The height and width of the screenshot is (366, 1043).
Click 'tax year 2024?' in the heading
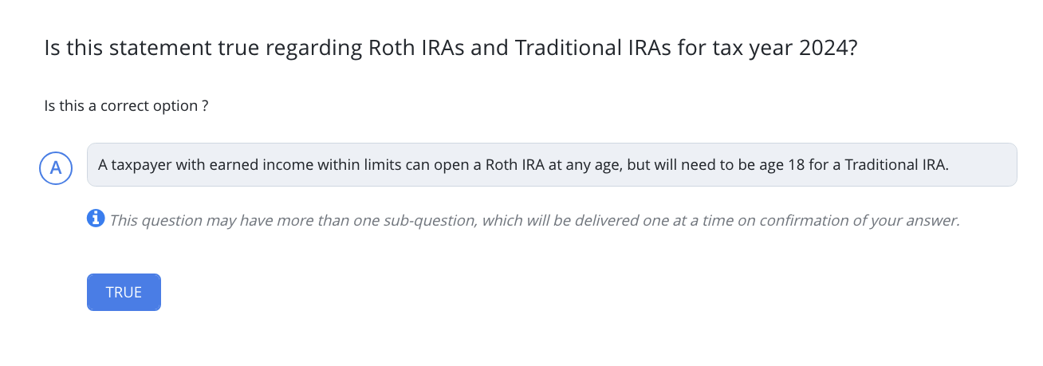[x=783, y=49]
